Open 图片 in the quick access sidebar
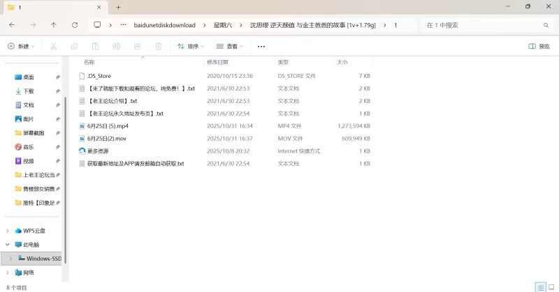 point(29,118)
